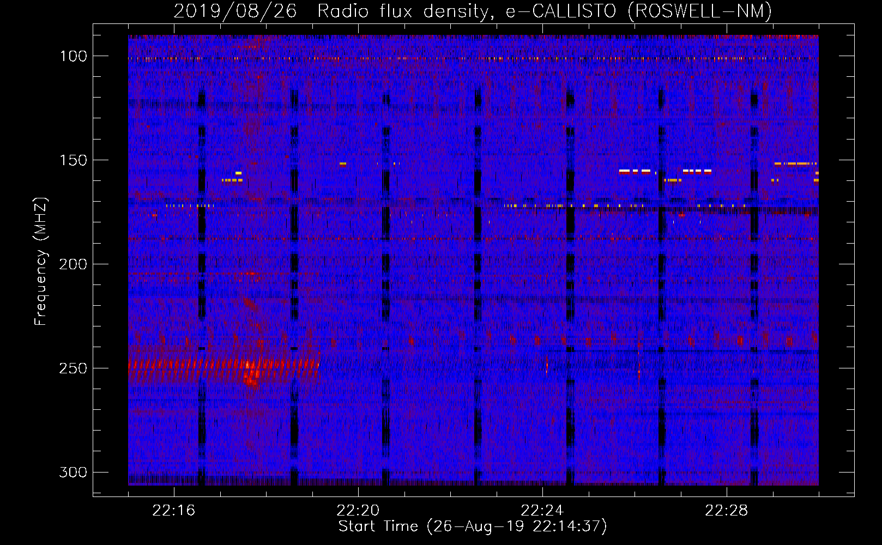Image resolution: width=882 pixels, height=545 pixels.
Task: Click the 100 frequency tick label
Action: coord(73,56)
